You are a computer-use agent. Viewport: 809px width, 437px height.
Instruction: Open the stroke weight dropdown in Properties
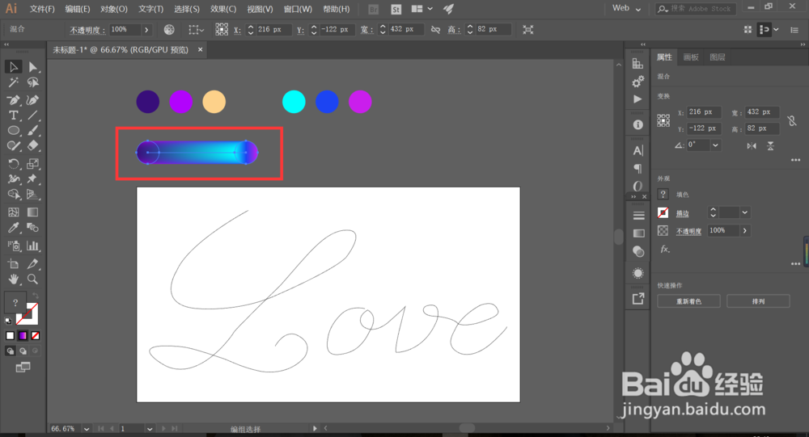[744, 212]
